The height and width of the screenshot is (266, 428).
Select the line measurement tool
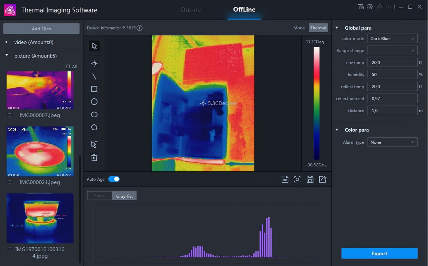click(x=94, y=76)
